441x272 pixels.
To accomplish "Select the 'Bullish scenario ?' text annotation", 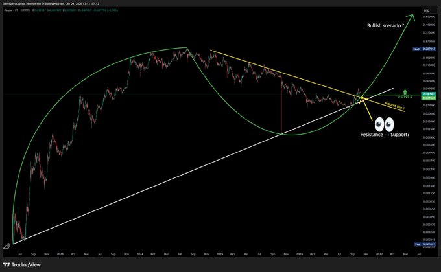I will coord(386,25).
